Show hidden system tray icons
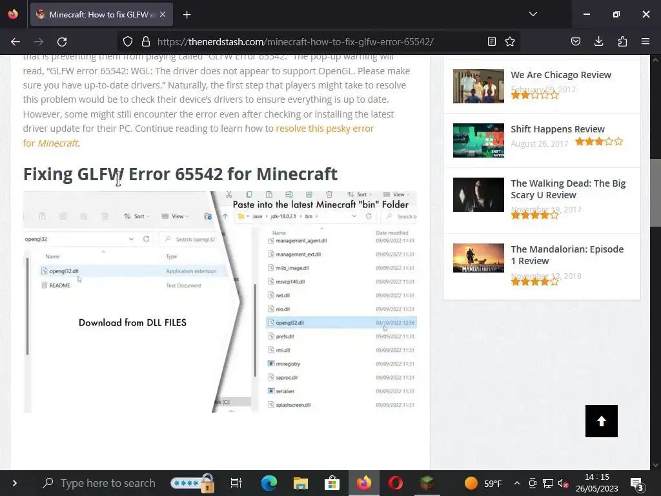Image resolution: width=661 pixels, height=496 pixels. 517,483
